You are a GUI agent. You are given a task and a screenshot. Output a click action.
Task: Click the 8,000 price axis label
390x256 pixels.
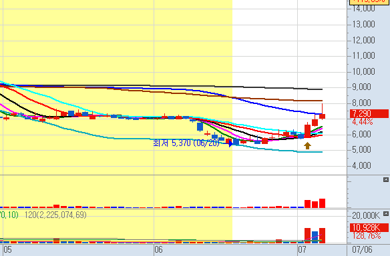tap(362, 103)
